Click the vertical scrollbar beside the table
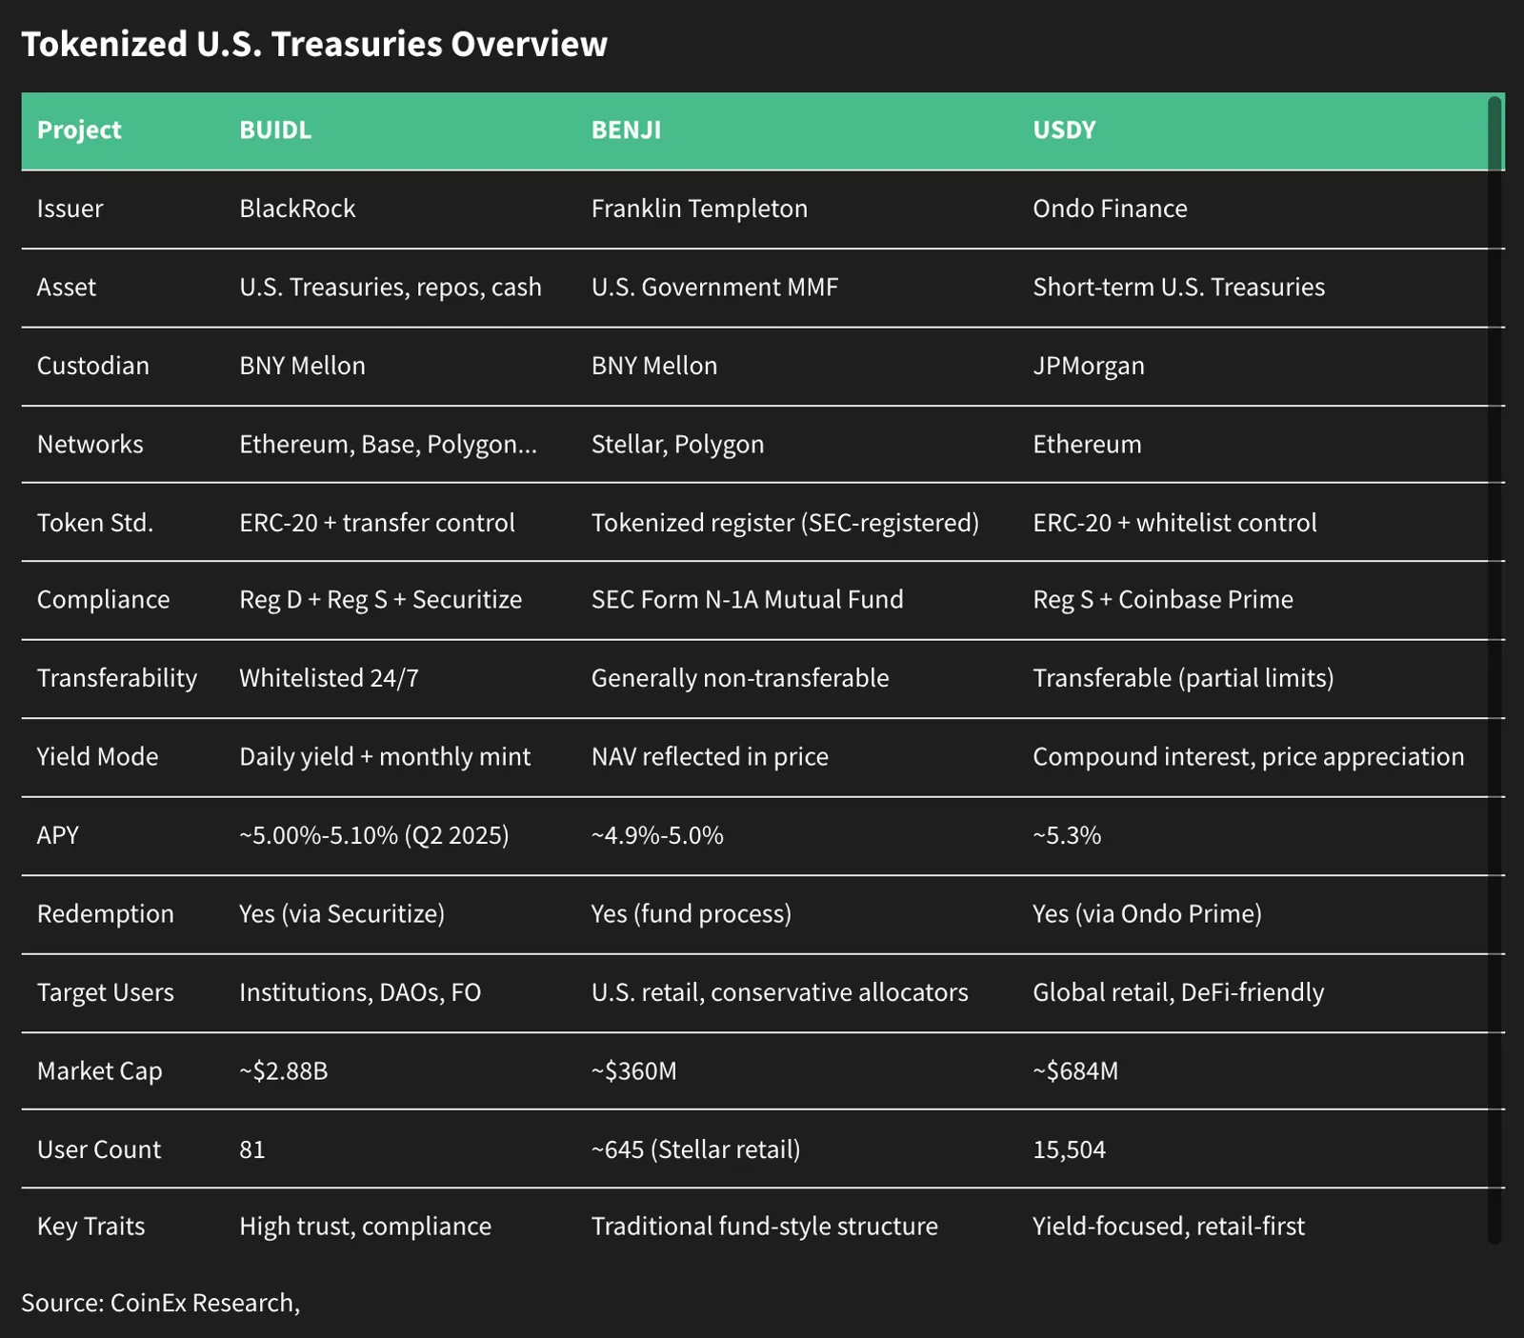 [1494, 669]
